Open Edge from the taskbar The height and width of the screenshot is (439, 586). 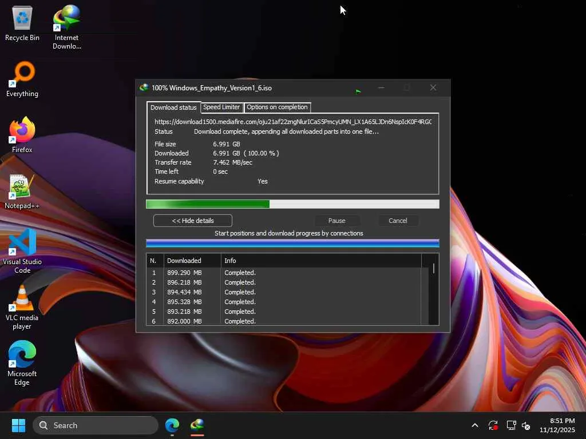pos(172,425)
